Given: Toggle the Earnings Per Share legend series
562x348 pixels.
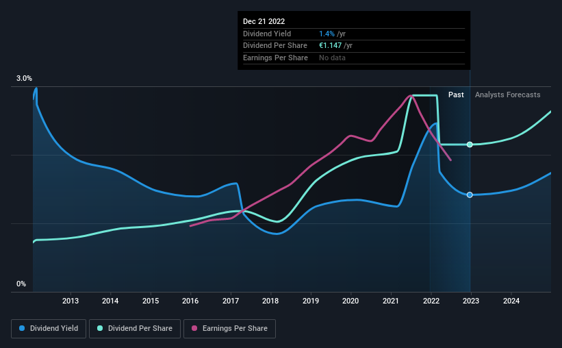Looking at the screenshot, I should 229,329.
